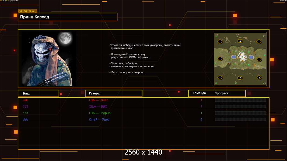Click general ГЛА — Стелс
287x161 pixels.
pos(99,100)
